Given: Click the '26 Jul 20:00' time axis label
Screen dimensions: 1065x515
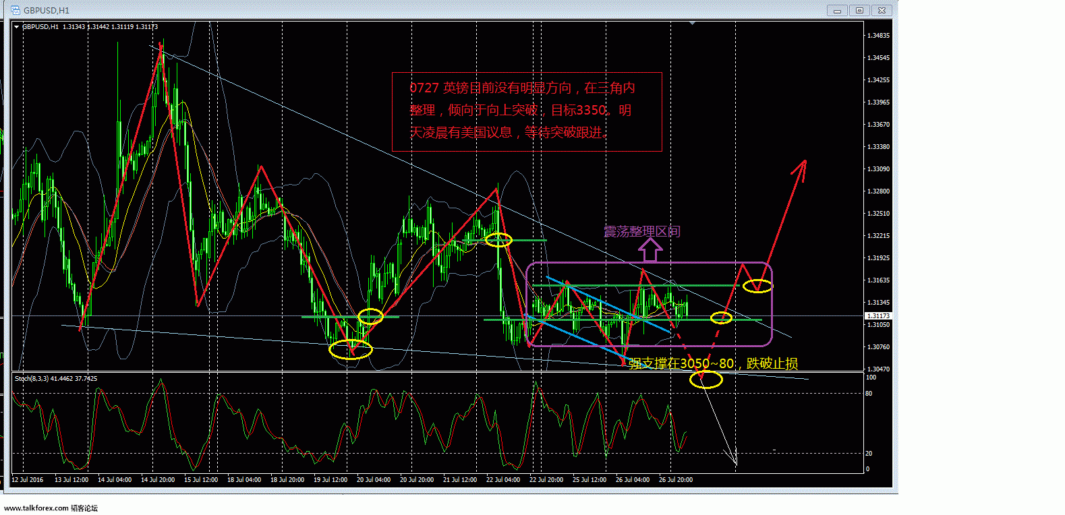Looking at the screenshot, I should pos(676,480).
